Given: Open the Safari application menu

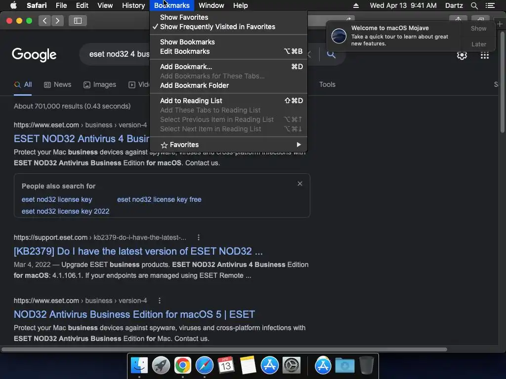Looking at the screenshot, I should (x=37, y=5).
